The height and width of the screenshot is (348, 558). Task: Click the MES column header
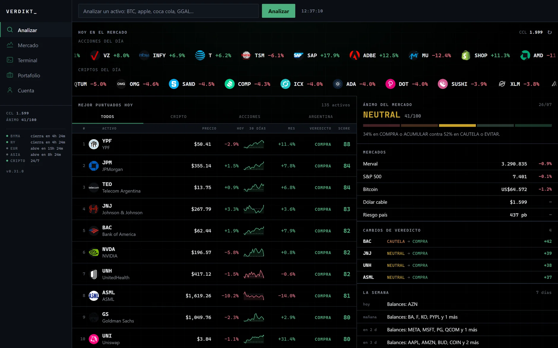pyautogui.click(x=291, y=129)
